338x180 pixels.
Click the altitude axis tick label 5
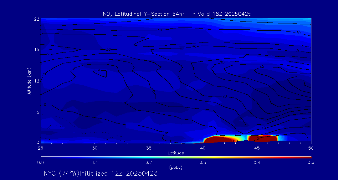point(38,112)
